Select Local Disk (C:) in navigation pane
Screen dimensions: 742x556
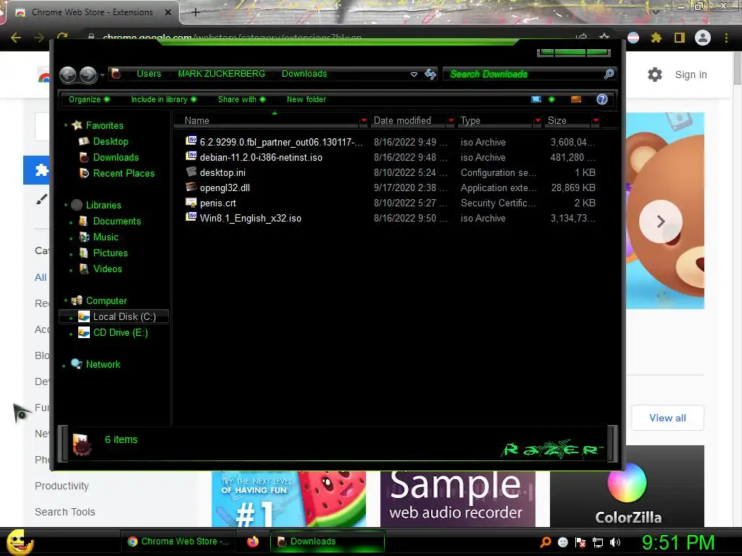pyautogui.click(x=114, y=316)
